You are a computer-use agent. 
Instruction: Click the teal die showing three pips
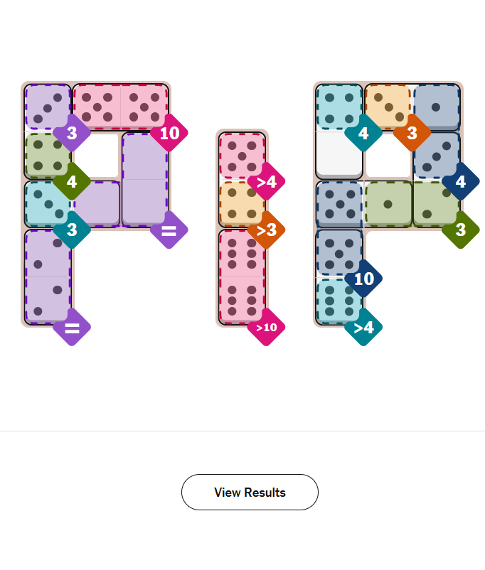pyautogui.click(x=48, y=203)
